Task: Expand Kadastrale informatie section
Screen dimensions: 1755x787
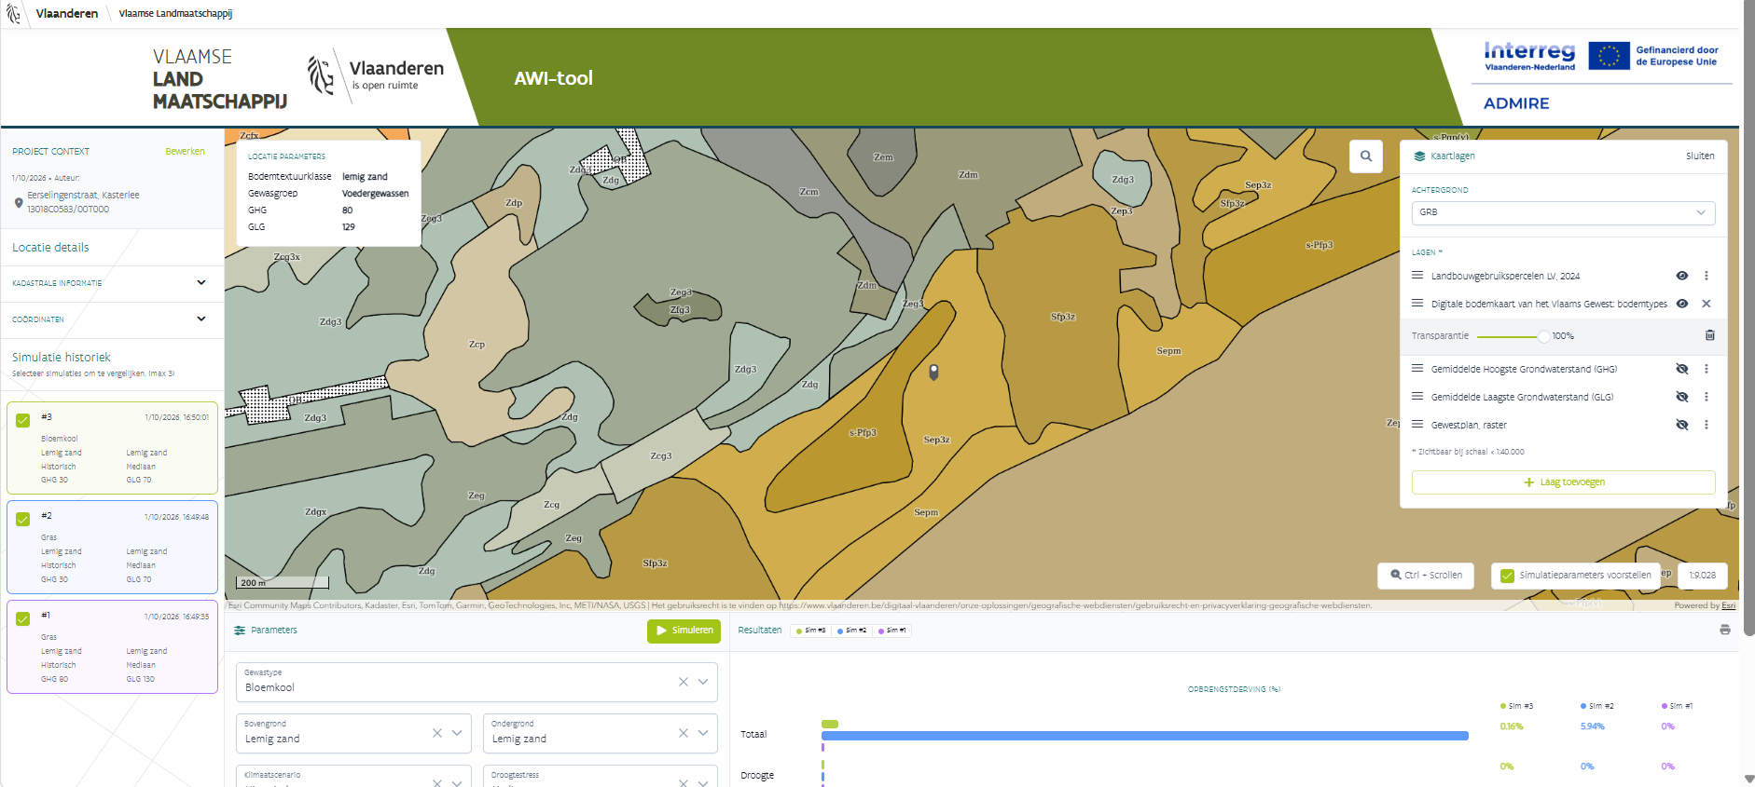Action: coord(112,283)
